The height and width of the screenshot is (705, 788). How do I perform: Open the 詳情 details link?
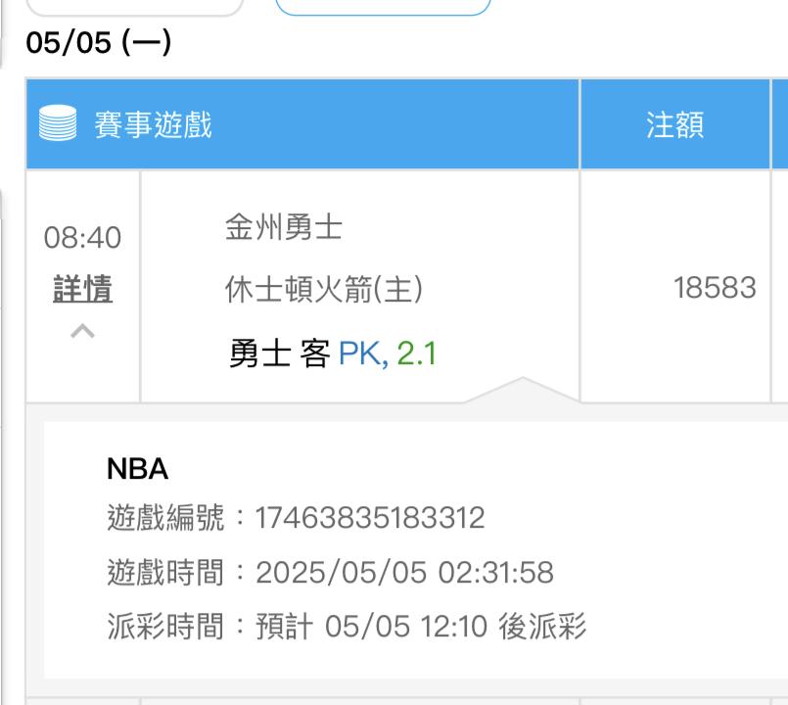click(83, 290)
